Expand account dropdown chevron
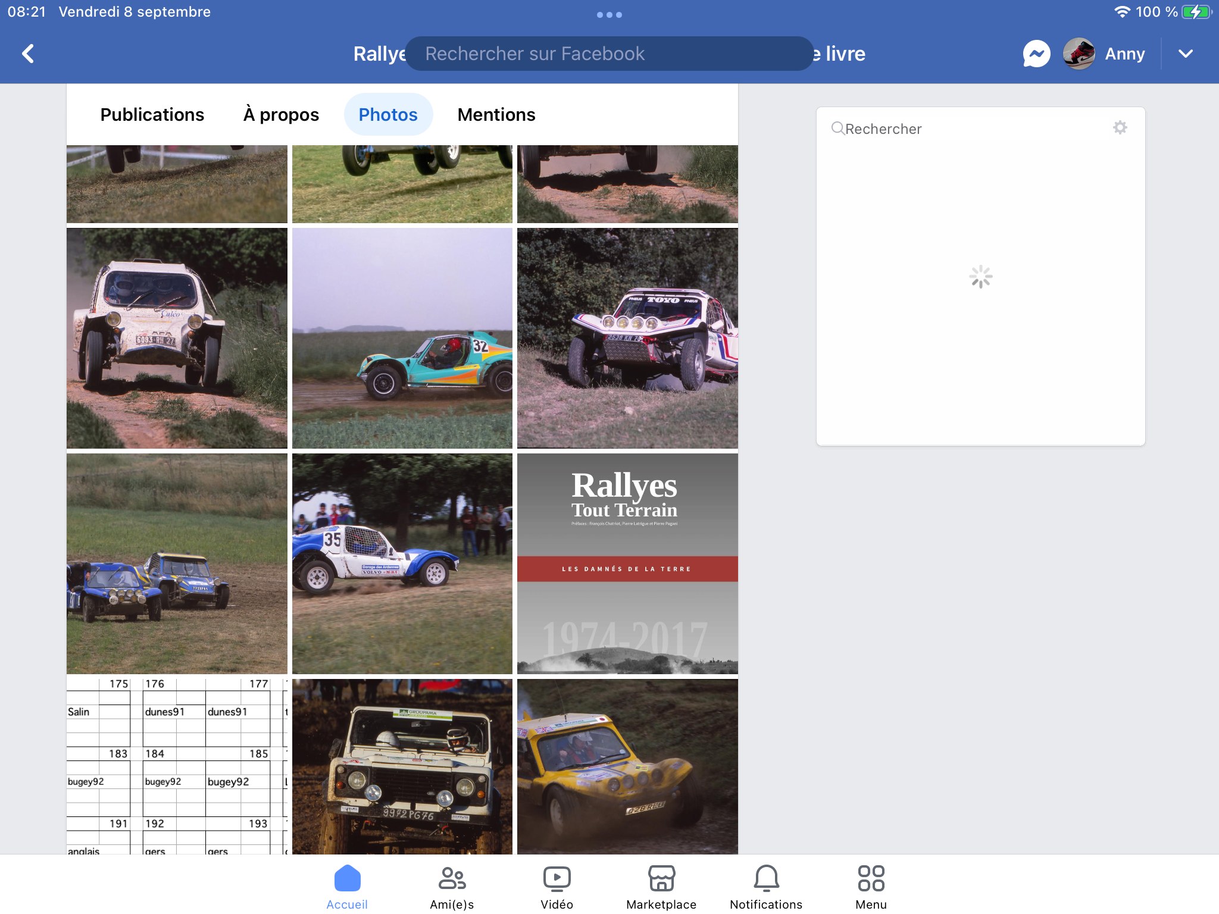Image resolution: width=1219 pixels, height=914 pixels. click(x=1185, y=54)
